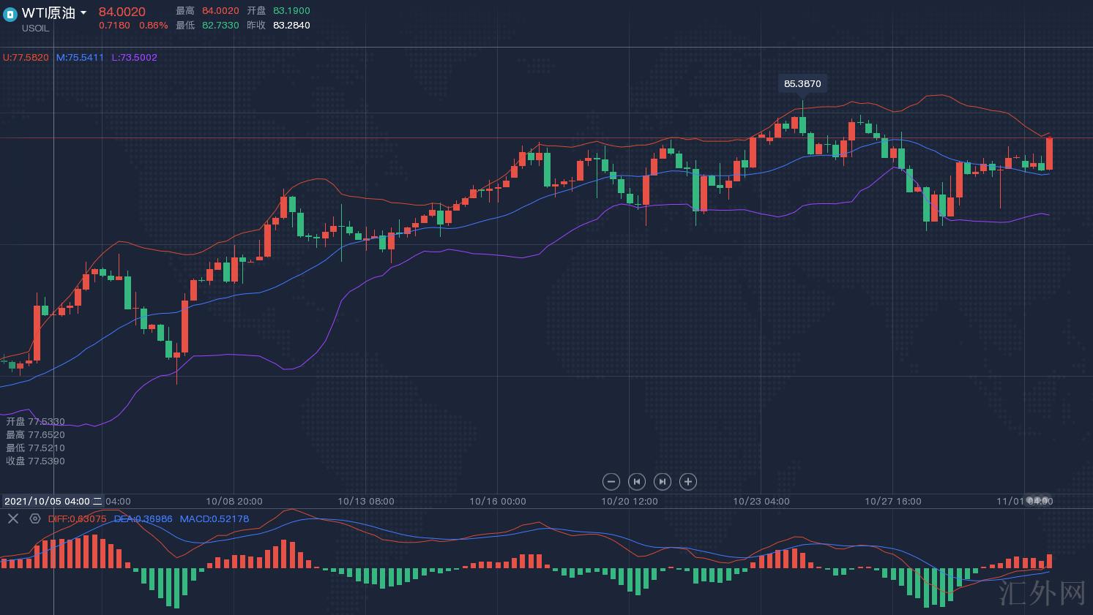Click the Bollinger lower band L value
Viewport: 1093px width, 615px height.
click(x=134, y=57)
